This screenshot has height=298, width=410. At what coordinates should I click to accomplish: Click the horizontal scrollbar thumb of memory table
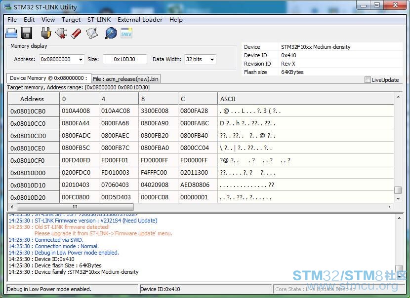coord(75,207)
